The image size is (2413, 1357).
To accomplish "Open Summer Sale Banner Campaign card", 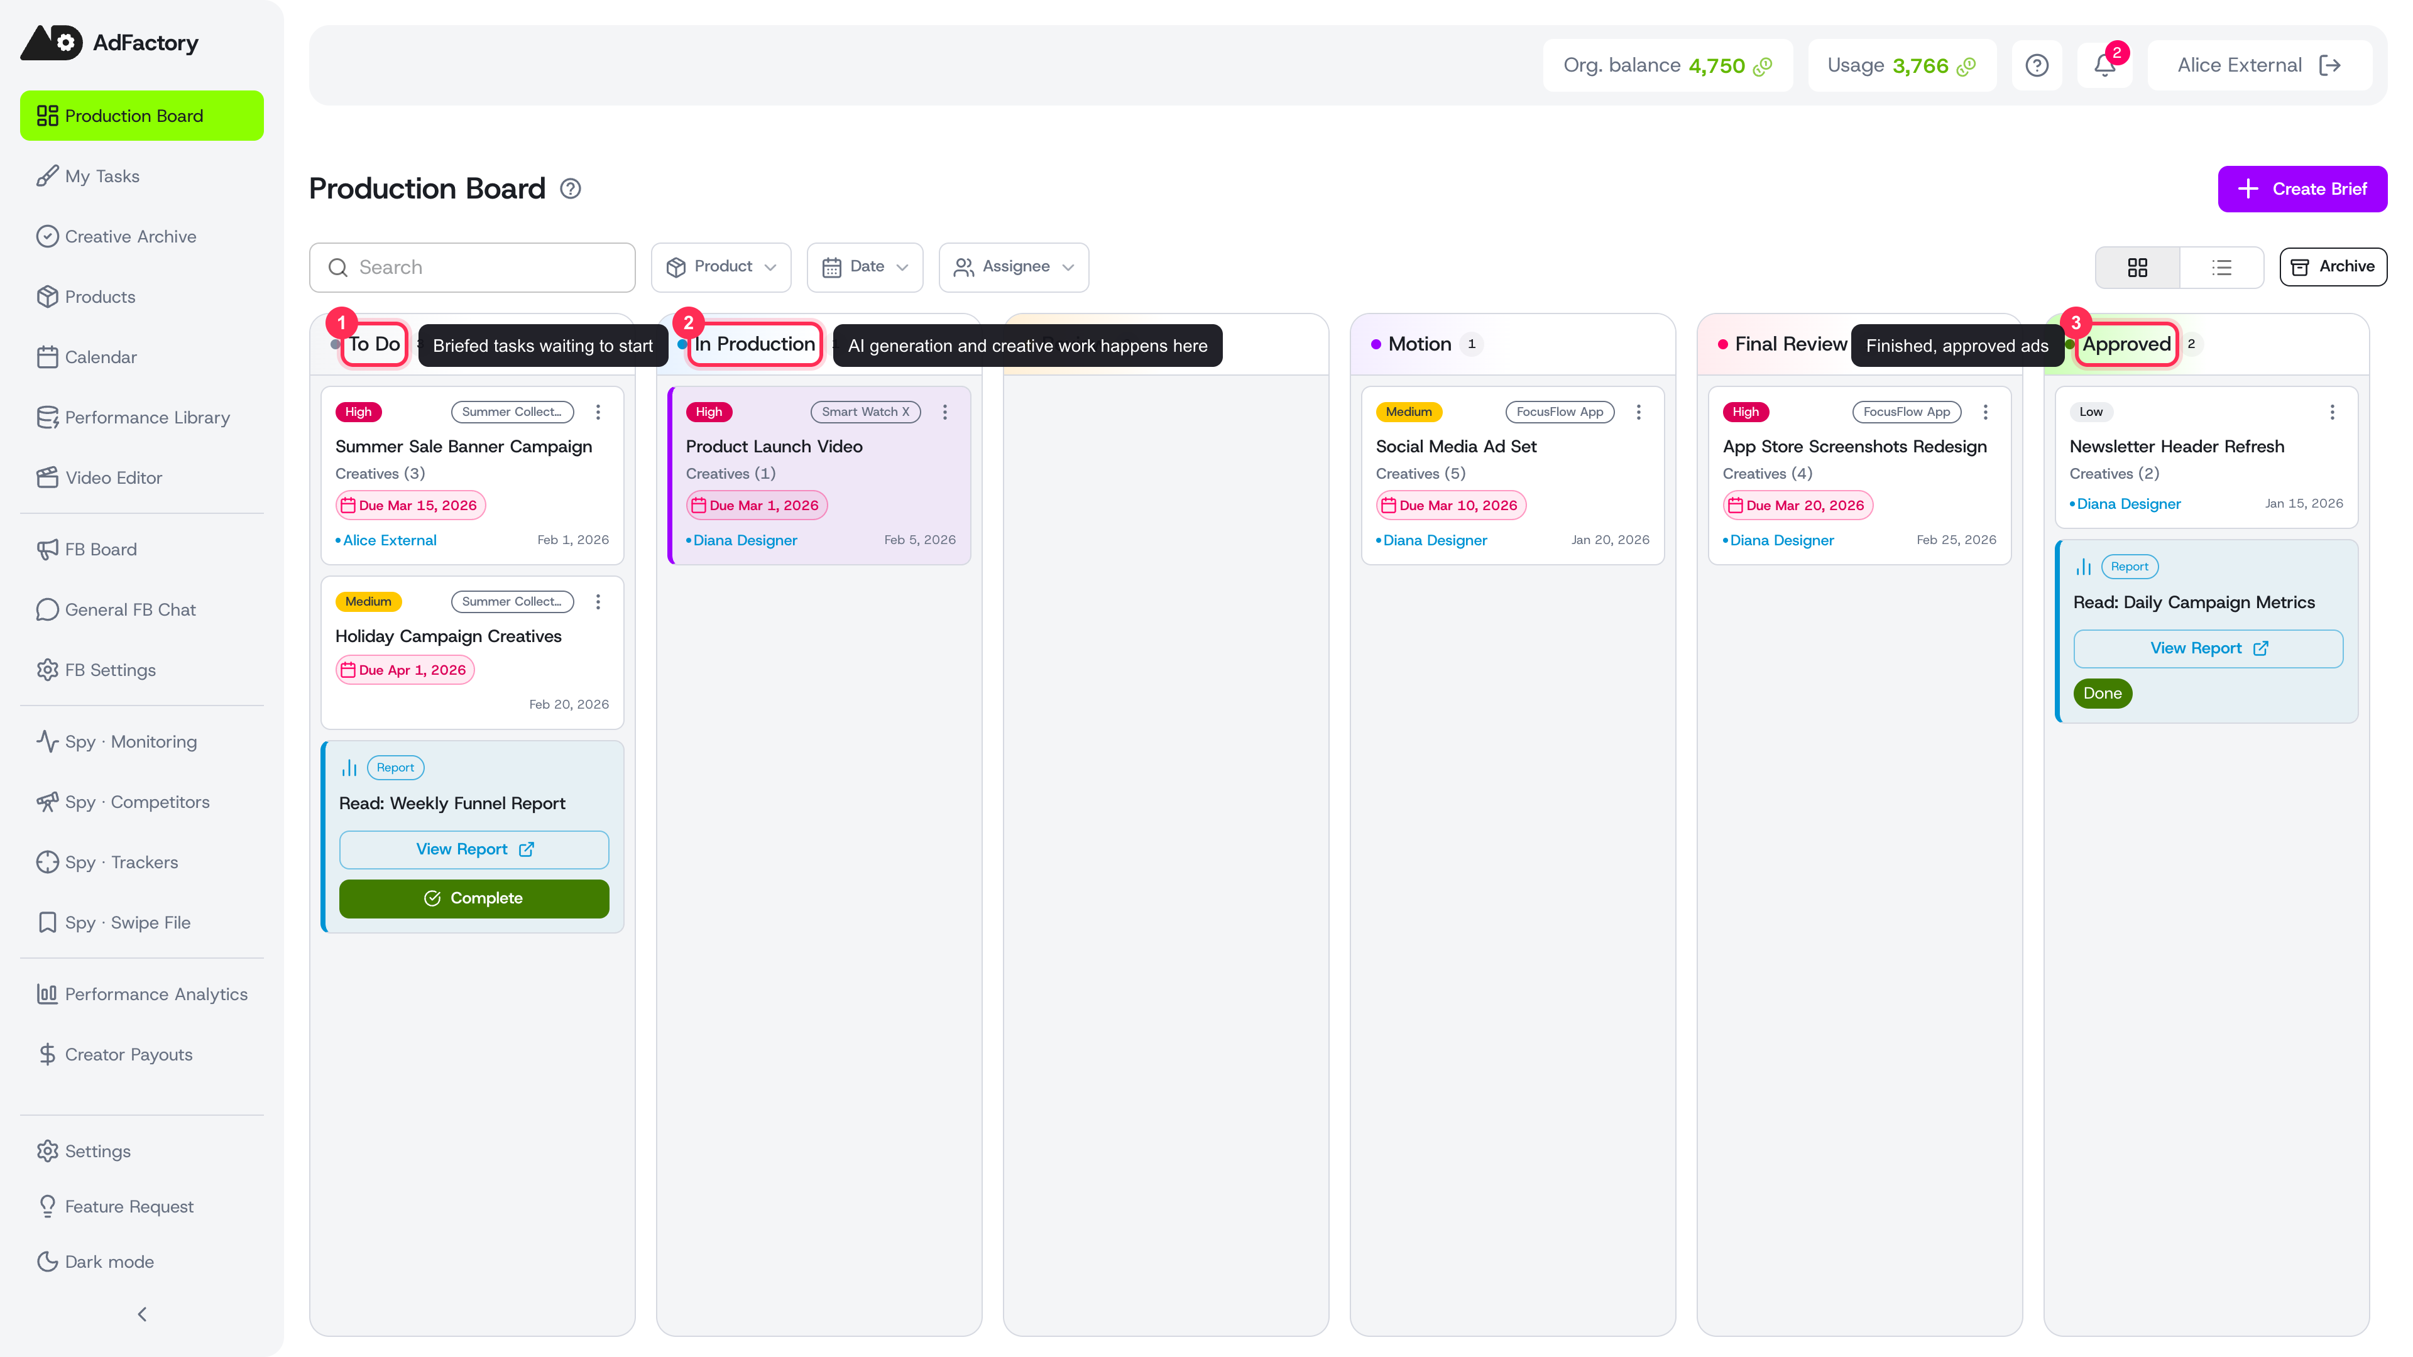I will click(x=472, y=476).
